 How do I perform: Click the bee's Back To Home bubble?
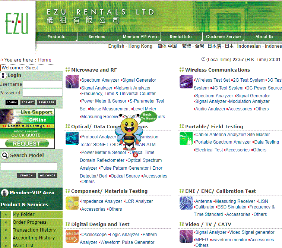[148, 116]
